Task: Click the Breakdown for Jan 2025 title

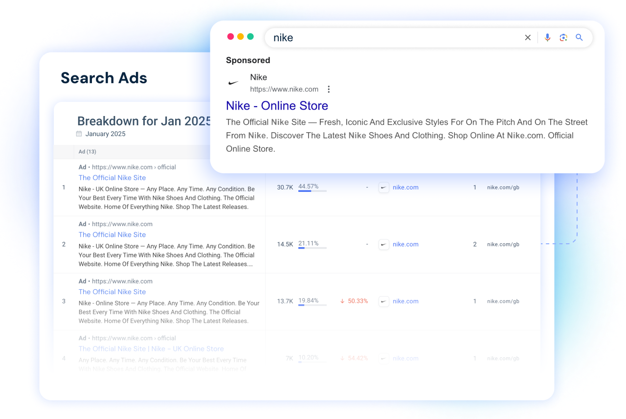Action: [144, 121]
